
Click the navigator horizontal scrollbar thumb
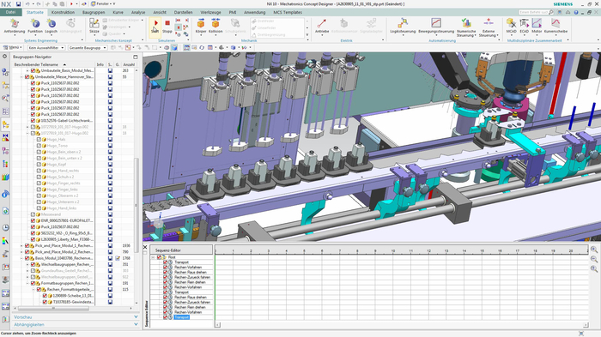point(53,308)
